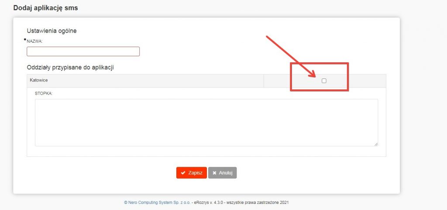
Task: Click the NAZWA field label
Action: [34, 41]
